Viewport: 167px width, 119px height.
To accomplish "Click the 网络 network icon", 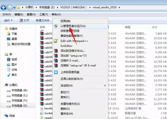I will click(6, 116).
